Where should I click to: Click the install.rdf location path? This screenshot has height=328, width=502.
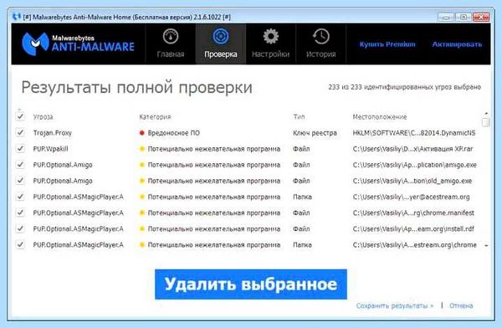pyautogui.click(x=413, y=229)
